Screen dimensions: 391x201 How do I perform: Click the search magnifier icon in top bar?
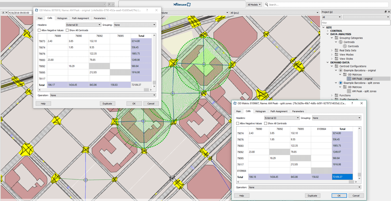tap(266, 4)
